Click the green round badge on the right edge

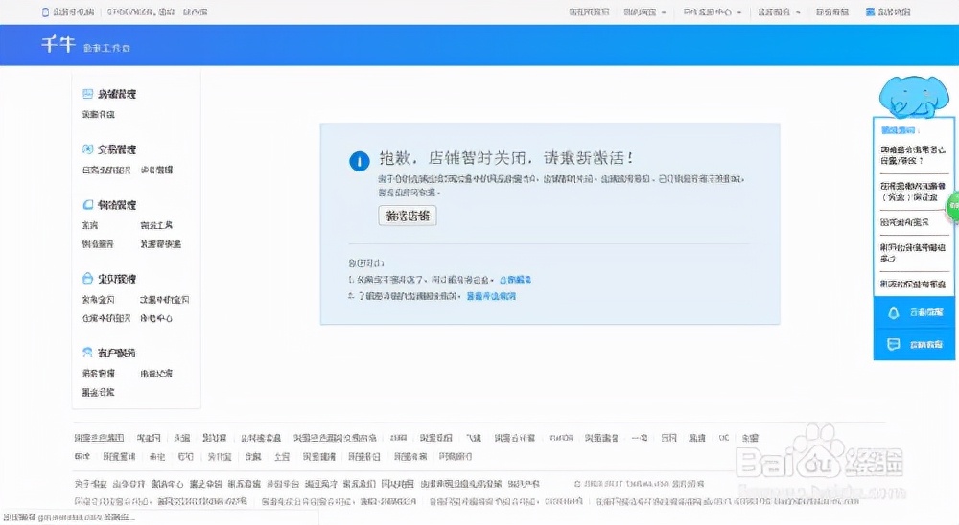(x=952, y=205)
